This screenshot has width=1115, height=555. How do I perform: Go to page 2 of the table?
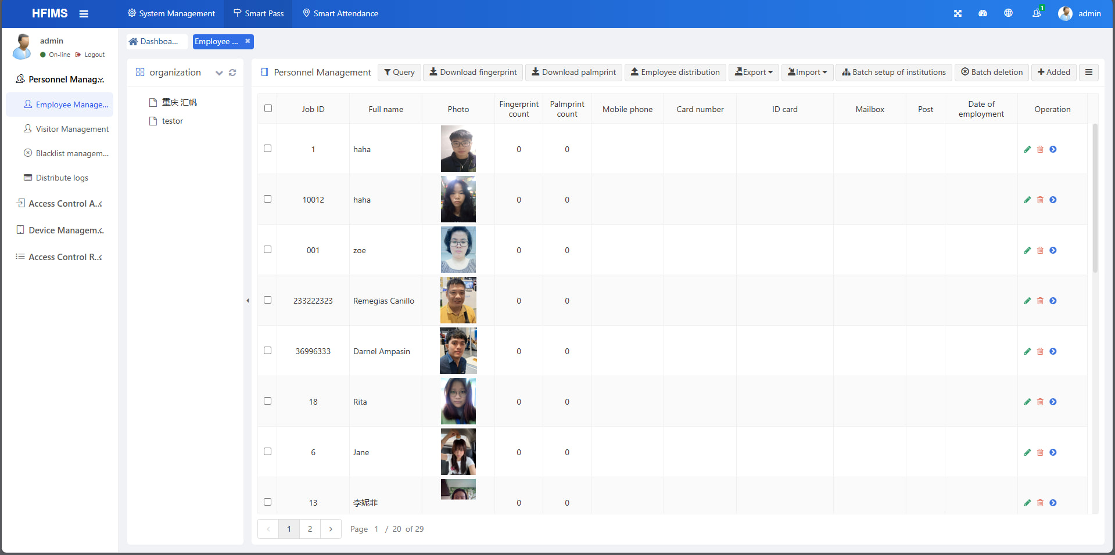click(310, 529)
